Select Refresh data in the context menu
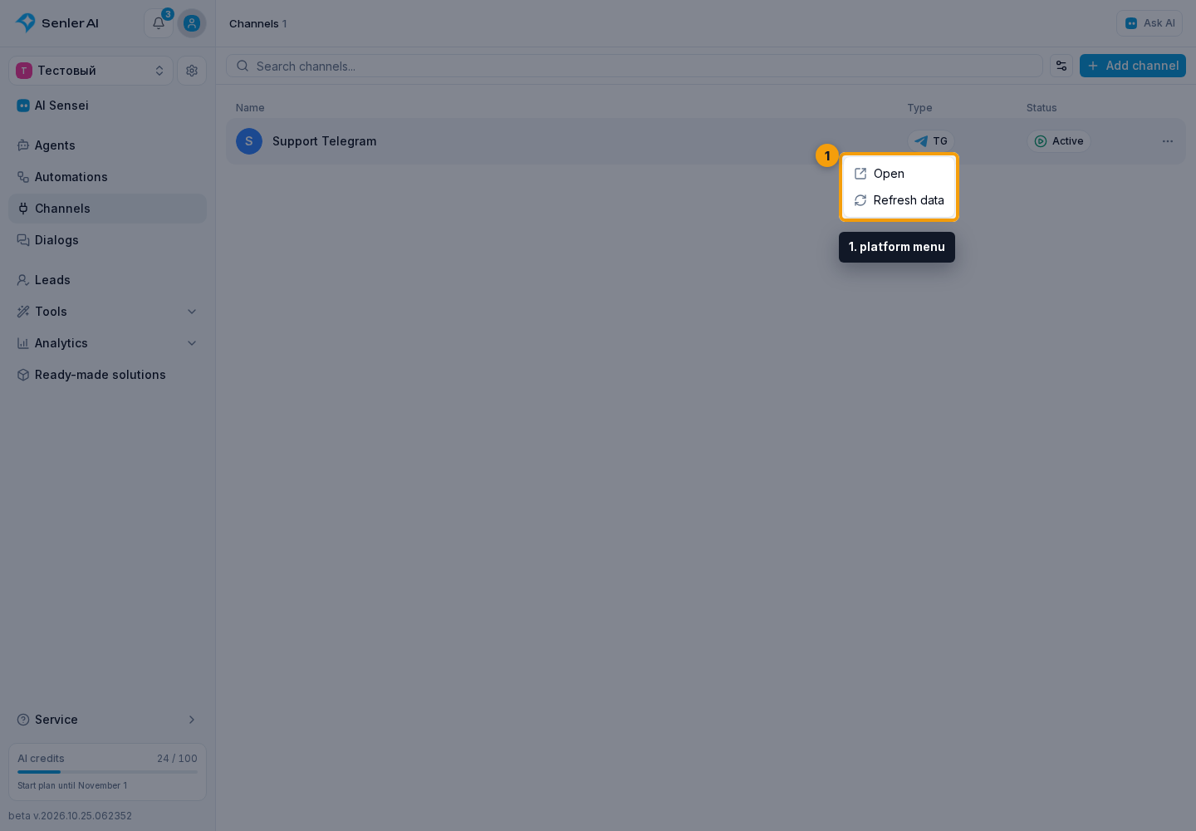Image resolution: width=1196 pixels, height=831 pixels. coord(899,200)
